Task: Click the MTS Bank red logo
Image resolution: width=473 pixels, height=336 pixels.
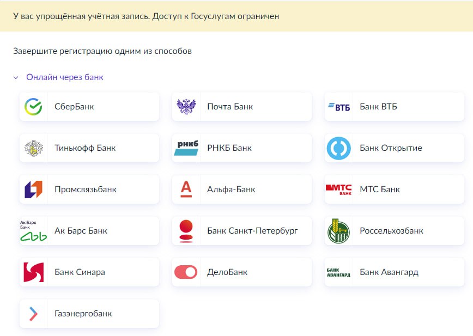Action: [x=339, y=190]
